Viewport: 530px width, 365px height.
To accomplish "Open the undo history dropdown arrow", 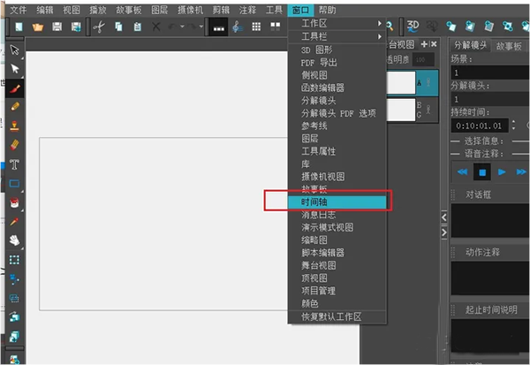I will tap(182, 27).
